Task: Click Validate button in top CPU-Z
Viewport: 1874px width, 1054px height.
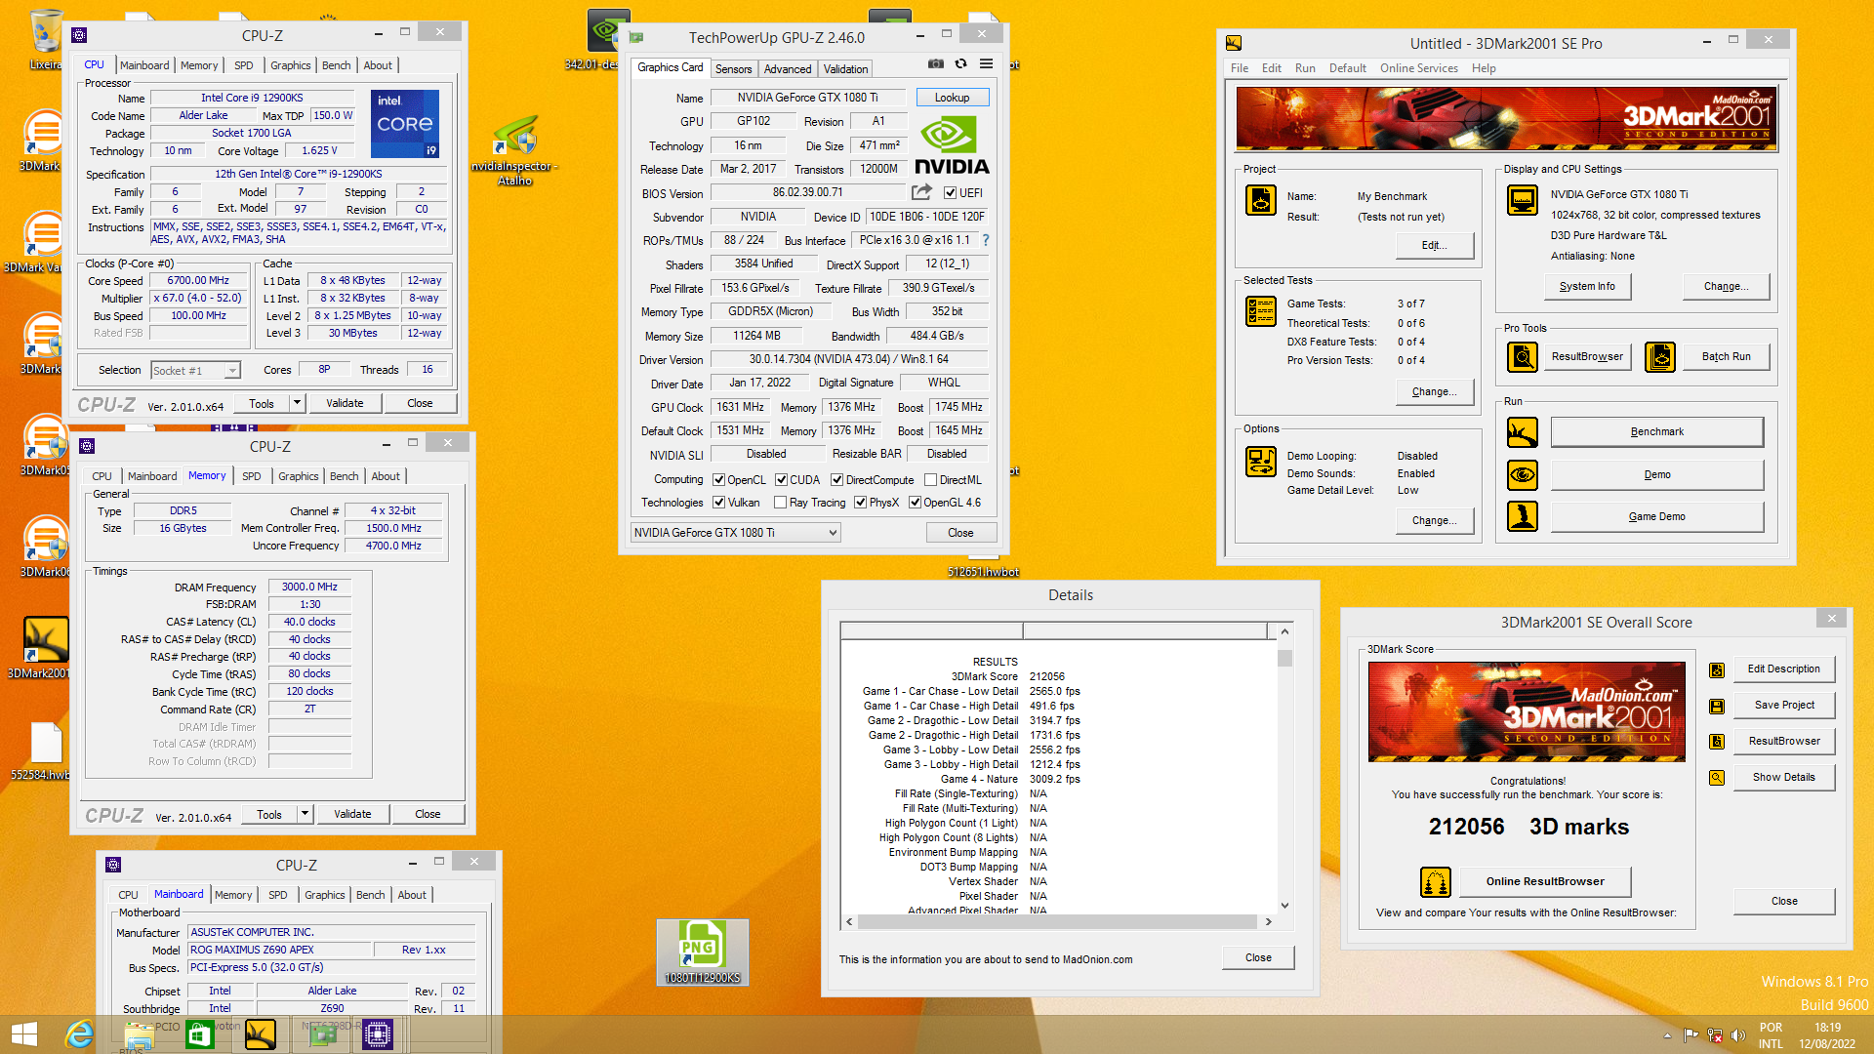Action: 345,403
